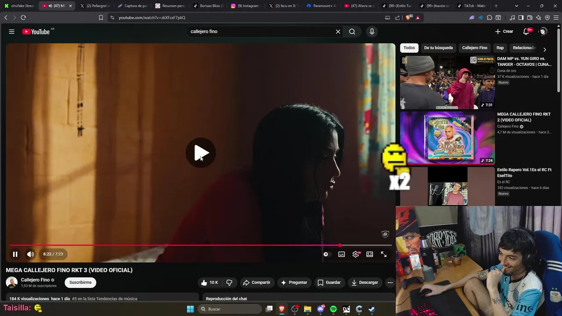Start voice search with the microphone icon
The image size is (562, 316).
click(x=372, y=32)
